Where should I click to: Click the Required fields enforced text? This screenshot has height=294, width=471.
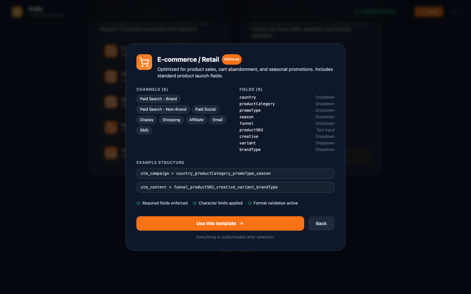click(165, 203)
